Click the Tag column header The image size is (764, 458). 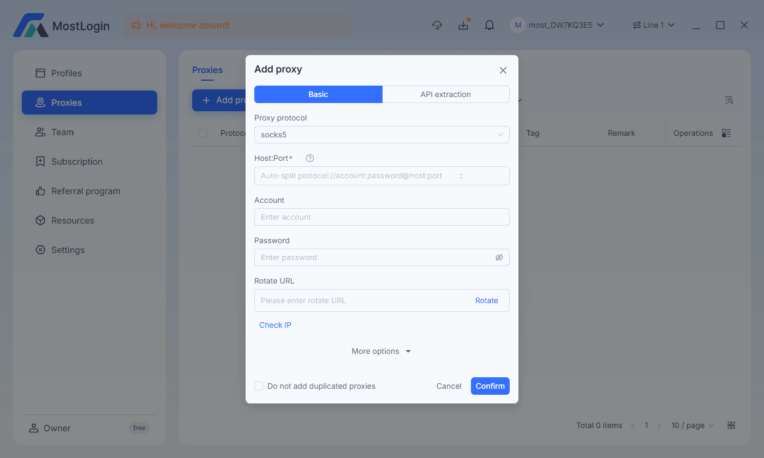(x=533, y=133)
